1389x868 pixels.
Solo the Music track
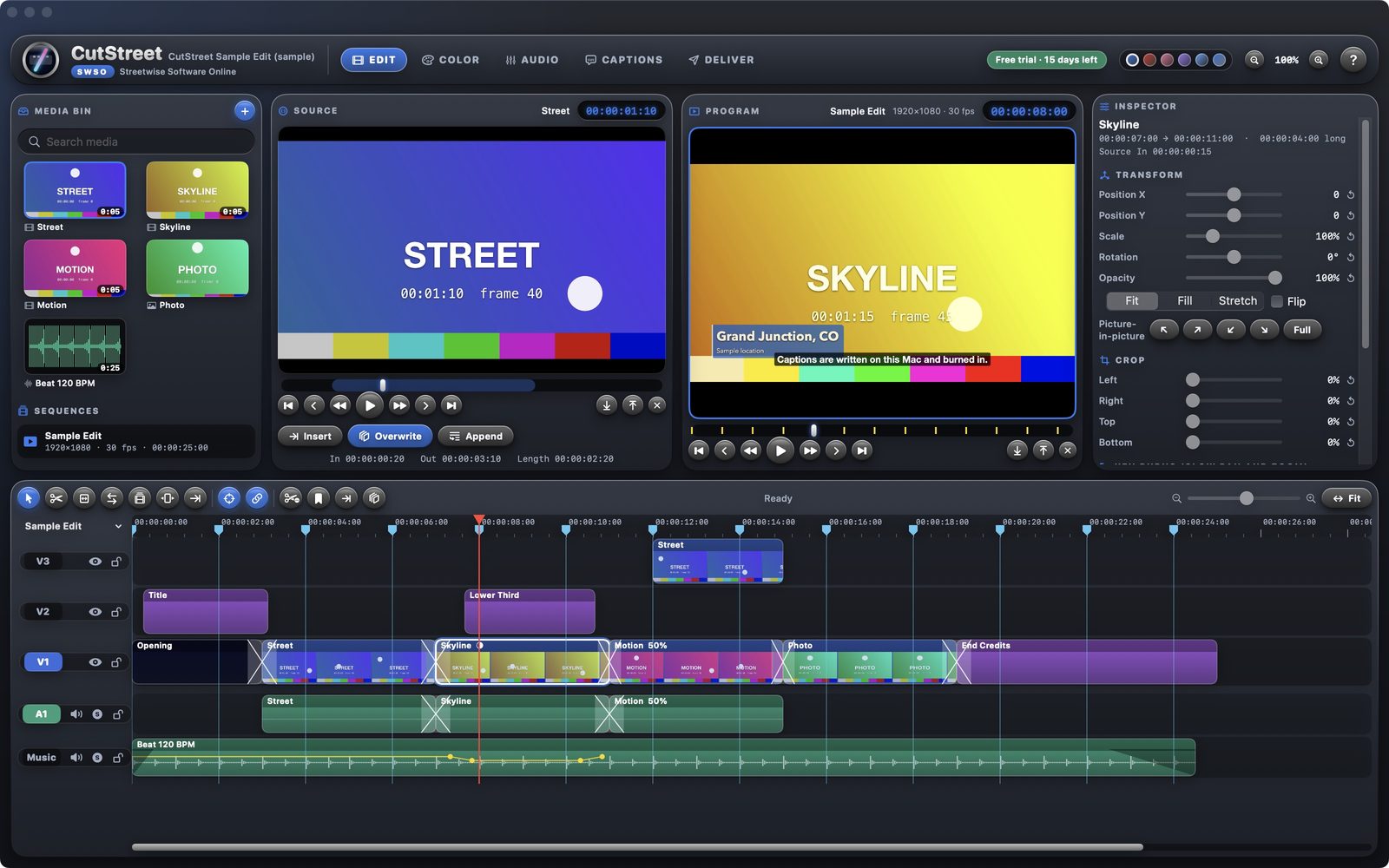point(97,758)
